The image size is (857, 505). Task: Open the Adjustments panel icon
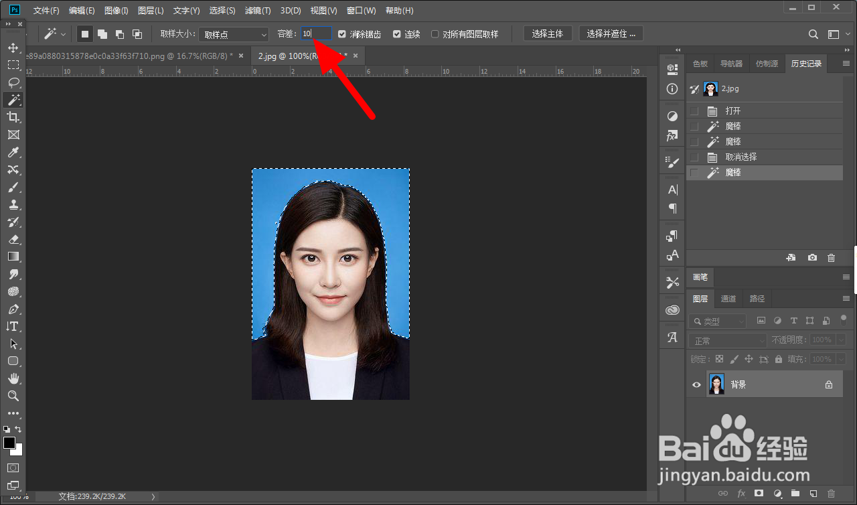tap(672, 116)
